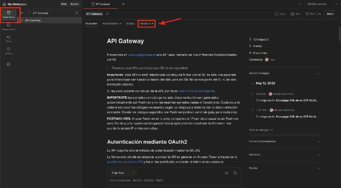Click the '101 requests' stat
Screen dimensions: 341x188
point(259,39)
